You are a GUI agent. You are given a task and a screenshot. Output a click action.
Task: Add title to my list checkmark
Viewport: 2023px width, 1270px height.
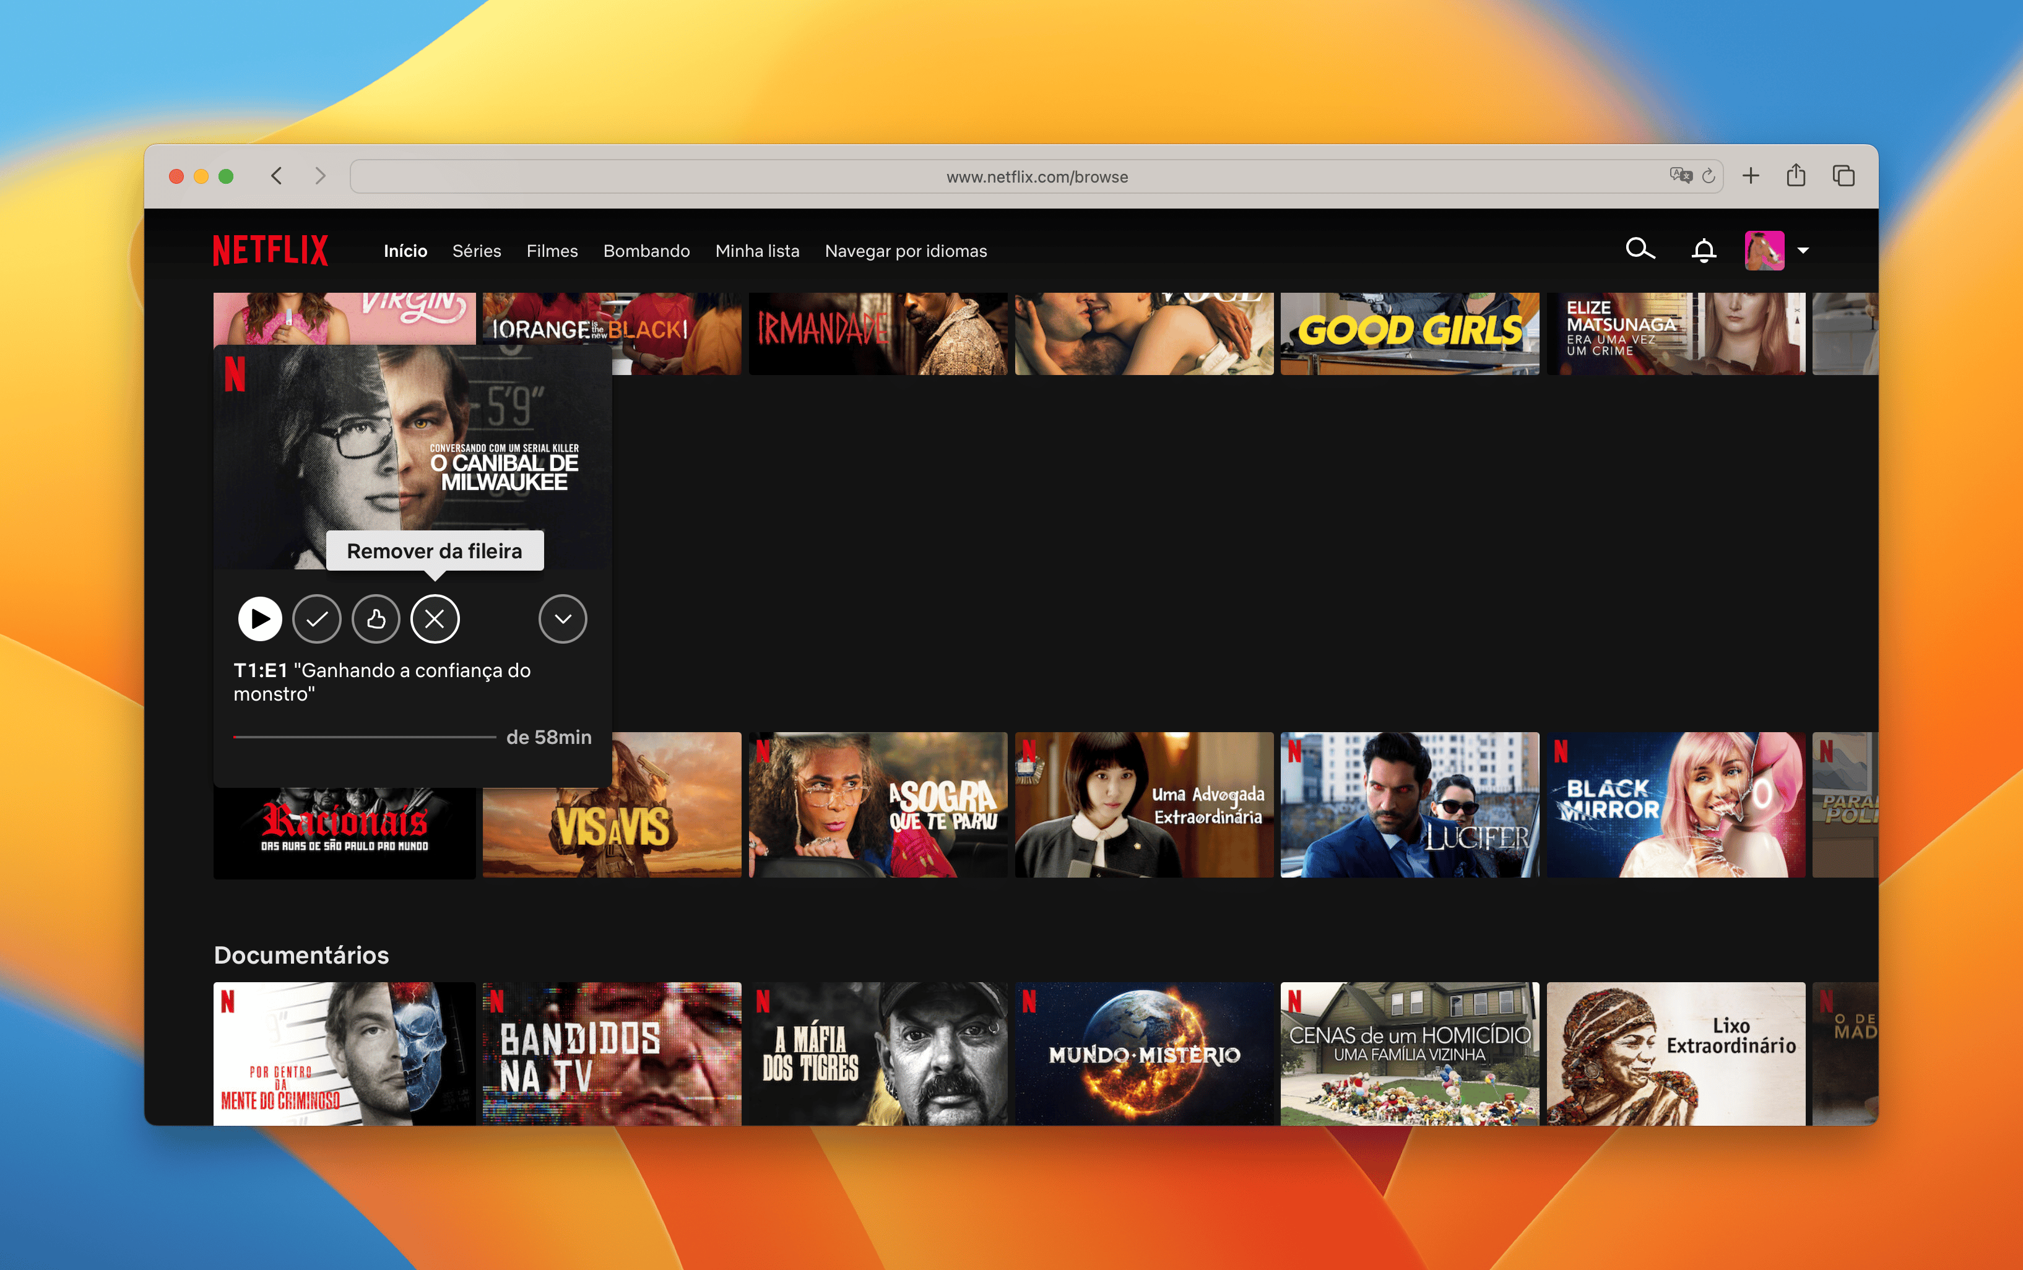coord(317,619)
